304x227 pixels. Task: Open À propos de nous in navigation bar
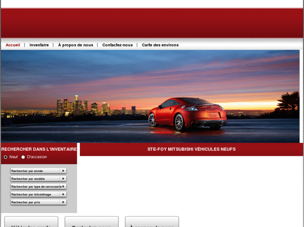pyautogui.click(x=76, y=45)
